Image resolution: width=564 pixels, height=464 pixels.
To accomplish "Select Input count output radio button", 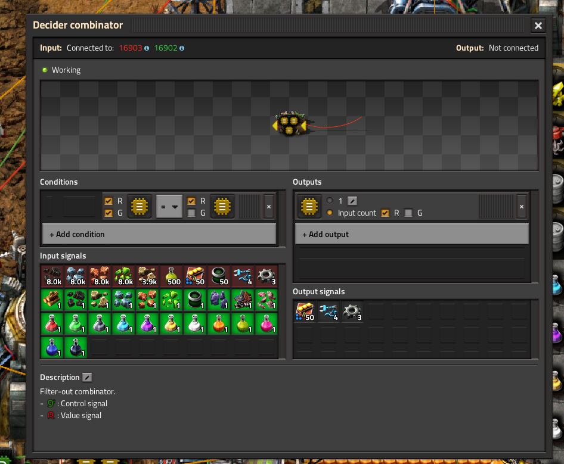I will (x=330, y=213).
